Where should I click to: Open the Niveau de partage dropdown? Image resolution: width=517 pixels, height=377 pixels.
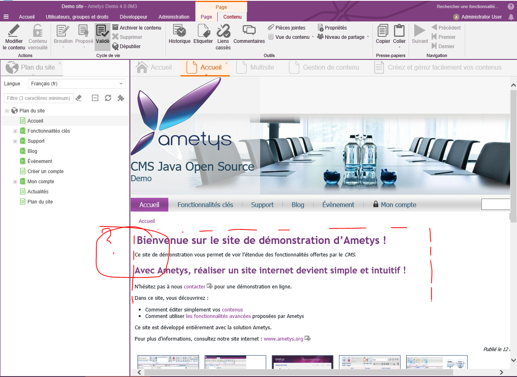click(x=343, y=37)
